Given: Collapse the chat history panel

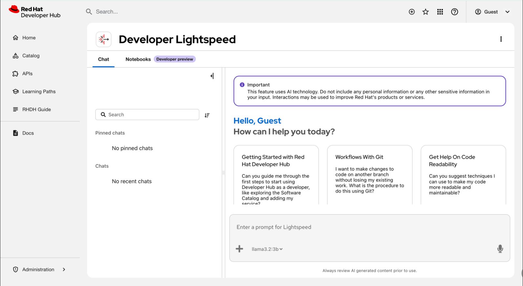Looking at the screenshot, I should coord(212,76).
